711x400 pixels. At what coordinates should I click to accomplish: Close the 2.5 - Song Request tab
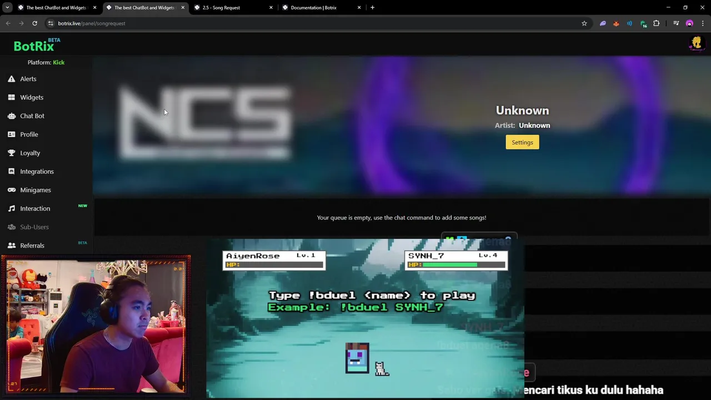point(271,8)
